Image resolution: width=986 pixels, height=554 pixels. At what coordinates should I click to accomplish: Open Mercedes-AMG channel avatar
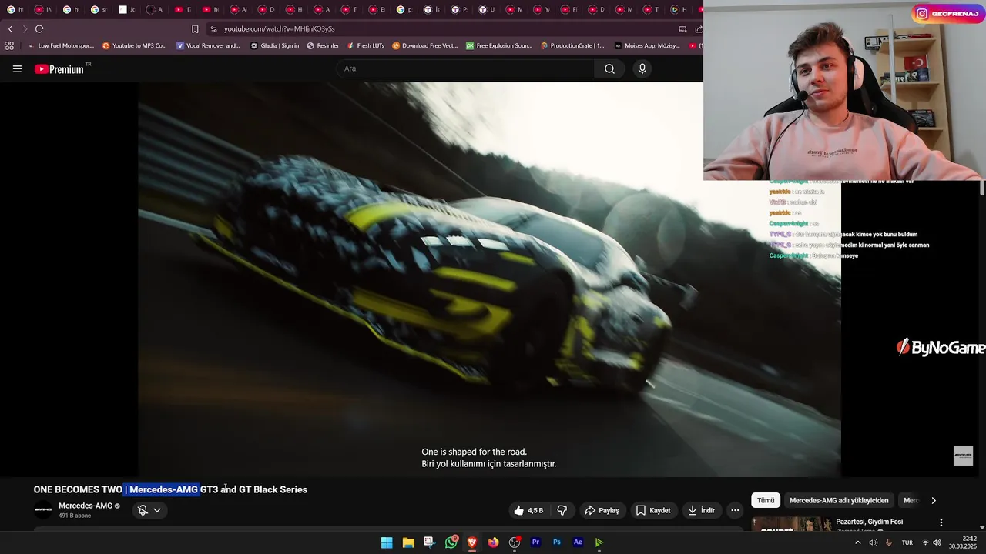pyautogui.click(x=43, y=509)
